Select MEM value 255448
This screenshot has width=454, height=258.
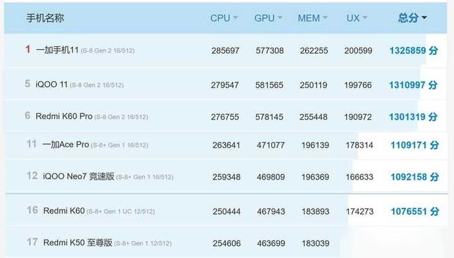(x=313, y=117)
